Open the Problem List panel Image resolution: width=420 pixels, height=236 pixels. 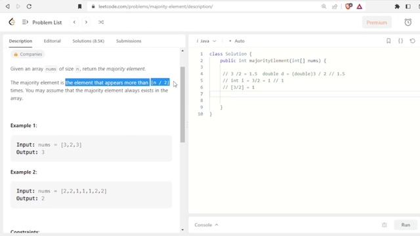(42, 22)
